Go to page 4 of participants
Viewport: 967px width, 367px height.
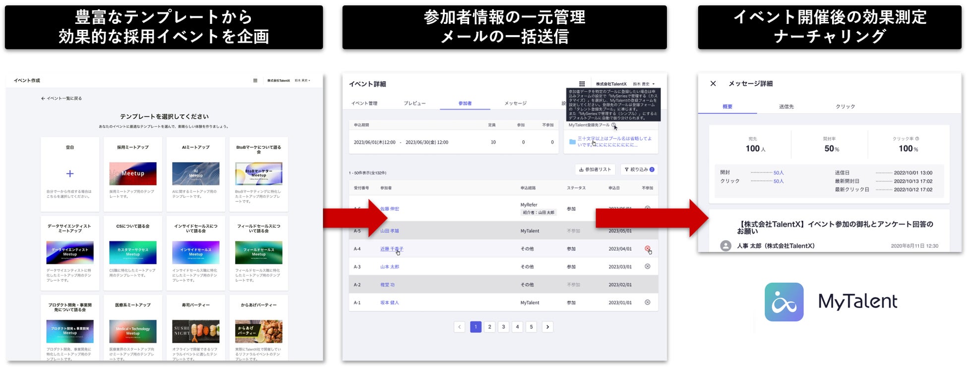click(x=517, y=327)
